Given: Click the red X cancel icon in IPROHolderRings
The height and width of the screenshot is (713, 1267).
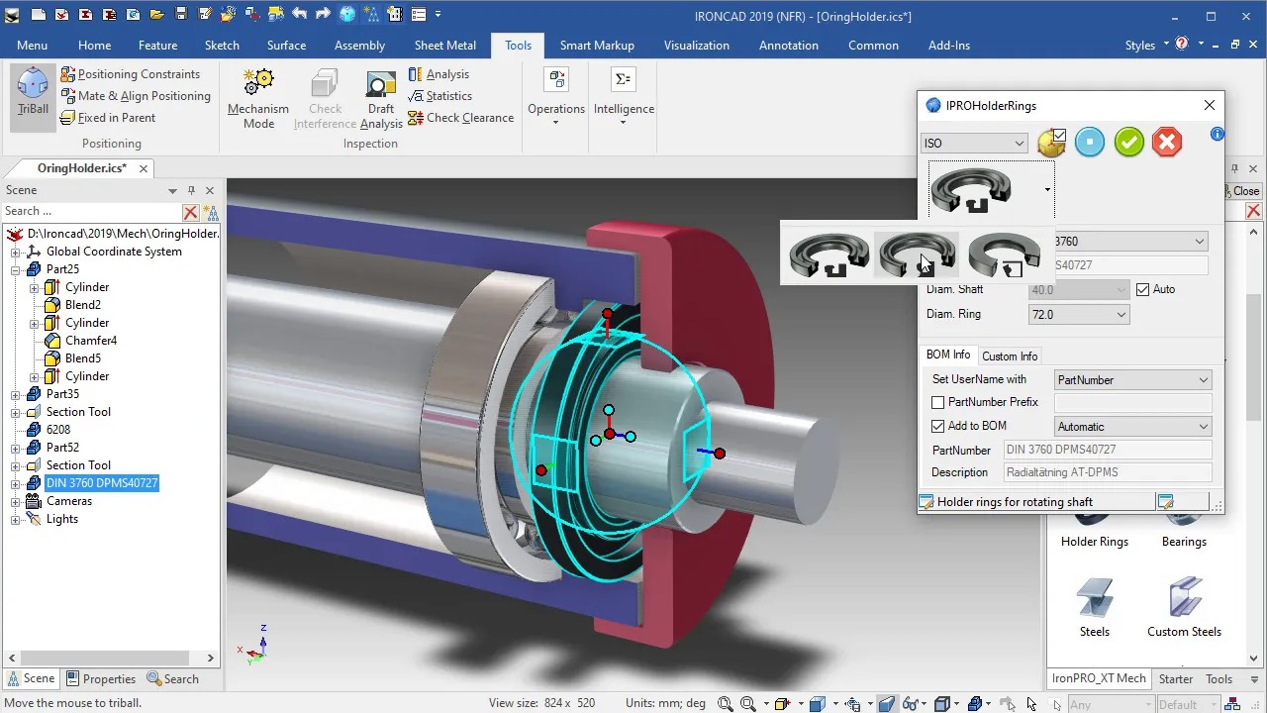Looking at the screenshot, I should pyautogui.click(x=1167, y=142).
